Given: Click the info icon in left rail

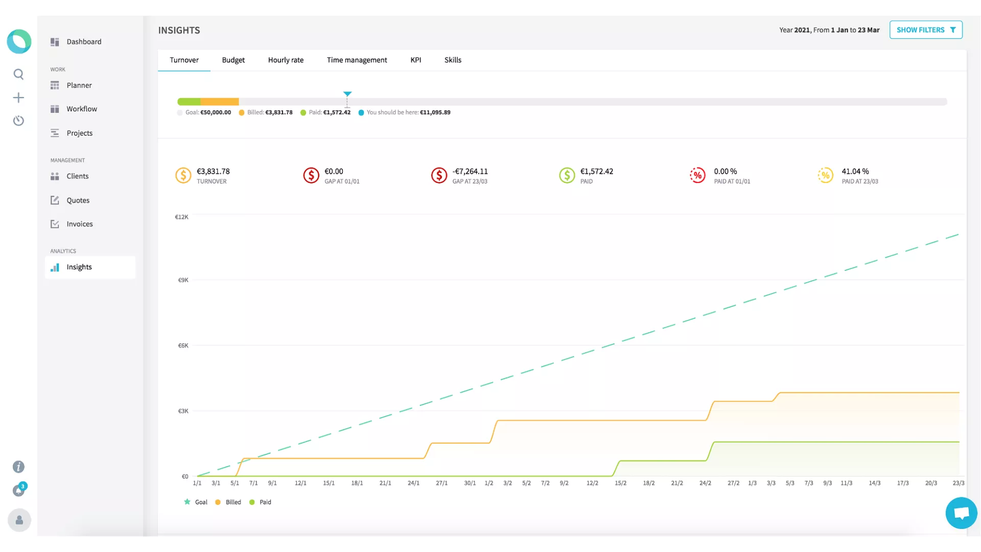Looking at the screenshot, I should point(18,467).
